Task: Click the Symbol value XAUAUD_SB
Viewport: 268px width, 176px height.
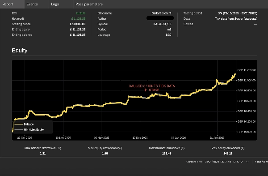Action: click(x=162, y=24)
